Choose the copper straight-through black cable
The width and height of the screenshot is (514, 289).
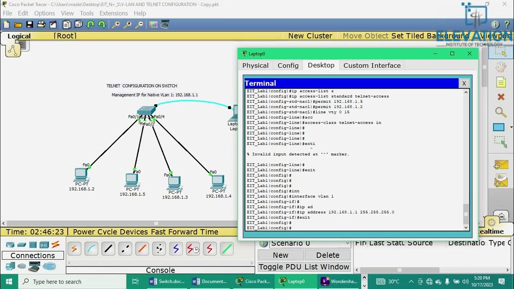tap(108, 249)
